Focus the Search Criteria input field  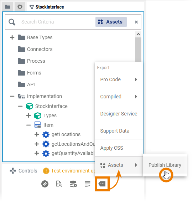point(57,22)
